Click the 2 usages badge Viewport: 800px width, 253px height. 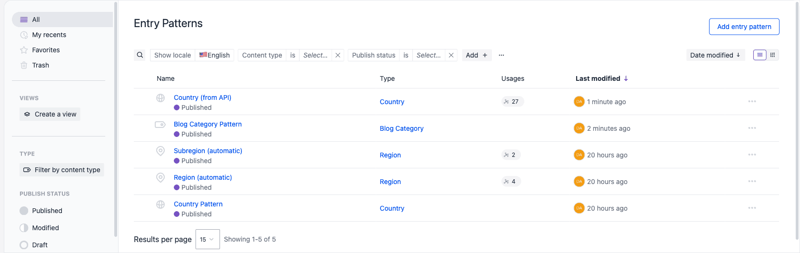tap(510, 155)
